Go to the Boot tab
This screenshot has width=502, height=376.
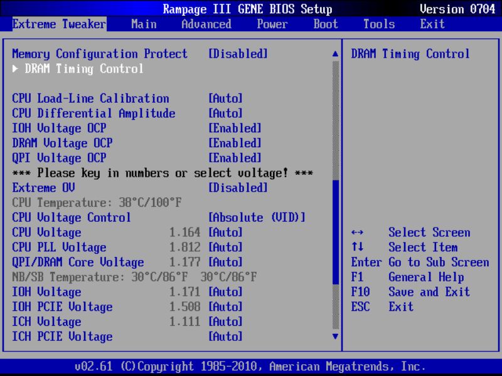pos(326,24)
